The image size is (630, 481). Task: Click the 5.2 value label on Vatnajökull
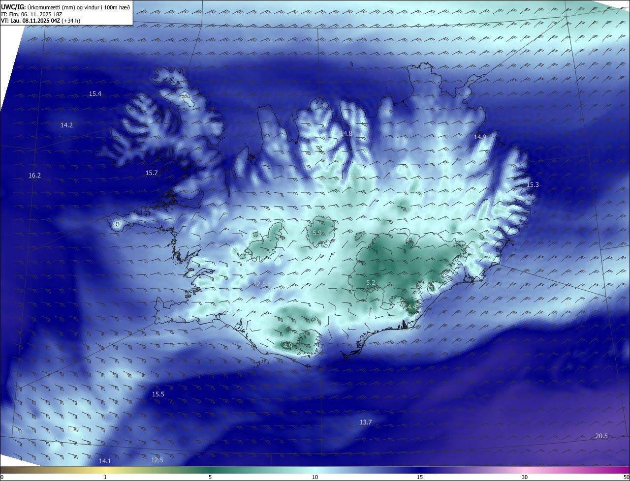point(371,282)
